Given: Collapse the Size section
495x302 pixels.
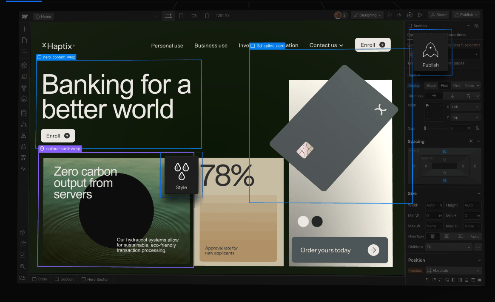Looking at the screenshot, I should click(x=479, y=193).
